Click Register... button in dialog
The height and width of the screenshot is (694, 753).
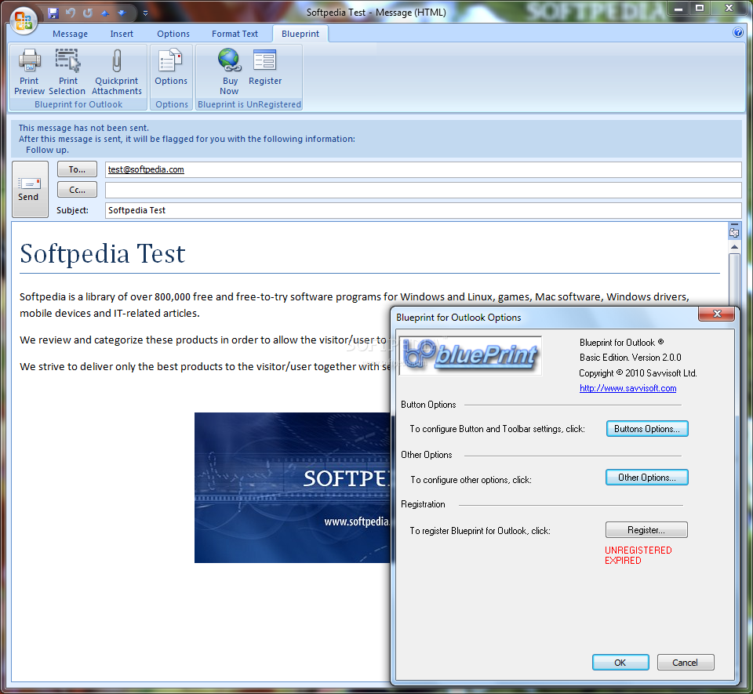(x=646, y=530)
